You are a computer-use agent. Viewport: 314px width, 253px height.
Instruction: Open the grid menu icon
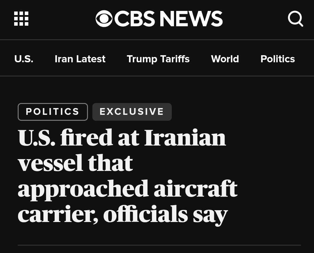(x=21, y=19)
